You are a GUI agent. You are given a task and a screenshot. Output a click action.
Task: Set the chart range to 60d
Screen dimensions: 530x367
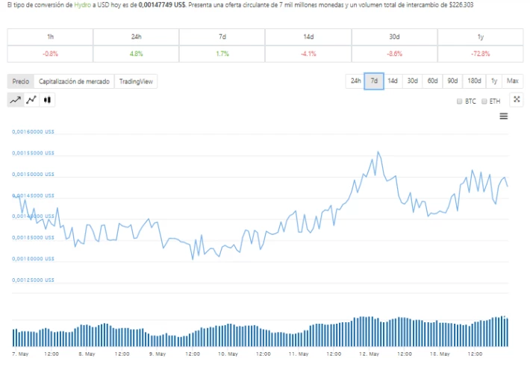pos(433,81)
